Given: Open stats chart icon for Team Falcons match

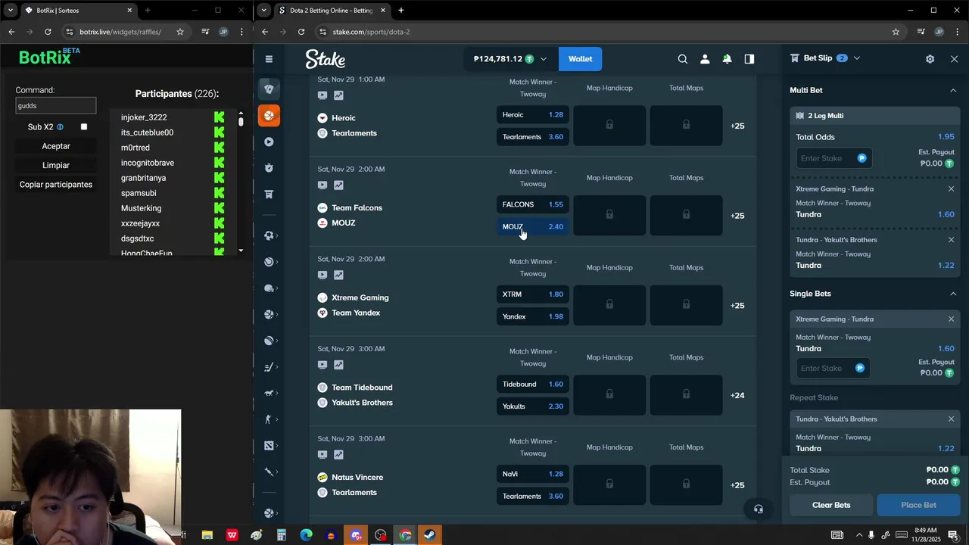Looking at the screenshot, I should point(338,185).
